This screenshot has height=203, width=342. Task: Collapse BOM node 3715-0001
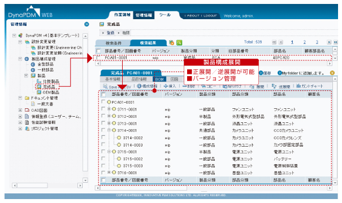[109, 152]
